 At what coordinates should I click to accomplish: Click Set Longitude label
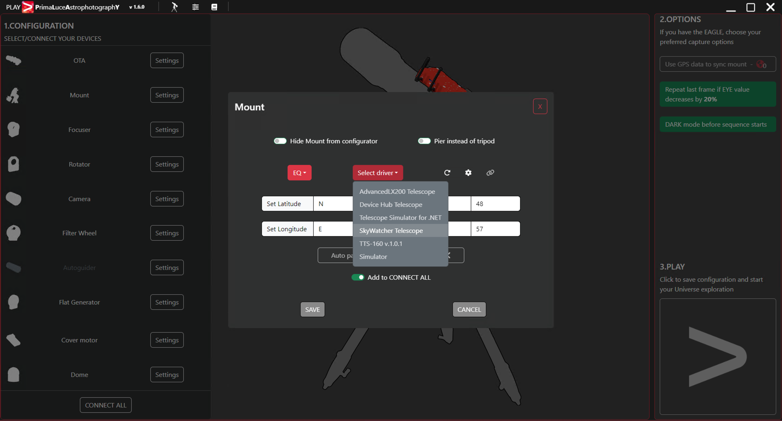coord(288,229)
